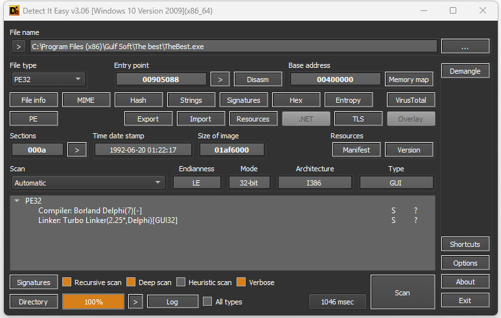Click the Architecture I386 field
This screenshot has height=318, width=501.
pos(314,183)
